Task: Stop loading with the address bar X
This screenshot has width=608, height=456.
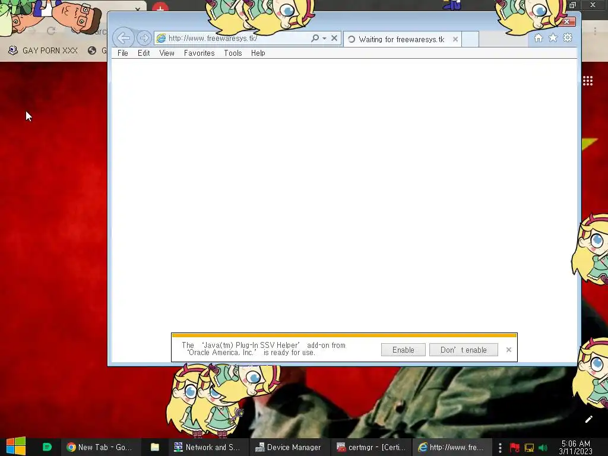Action: point(334,38)
